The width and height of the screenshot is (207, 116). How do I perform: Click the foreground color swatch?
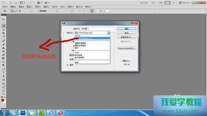click(3, 100)
